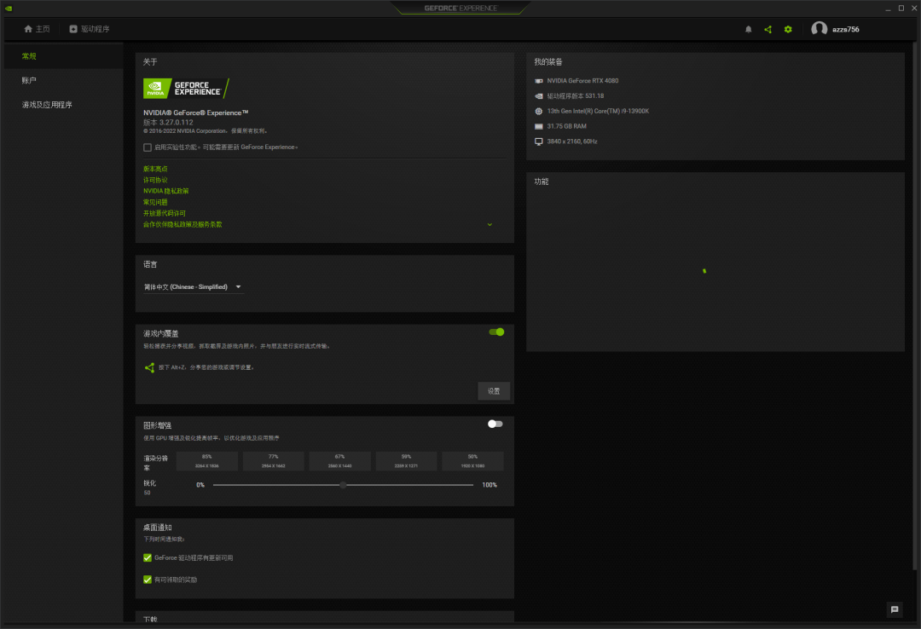Click the memory icon beside 31.75 GB RAM
This screenshot has width=921, height=629.
[539, 126]
